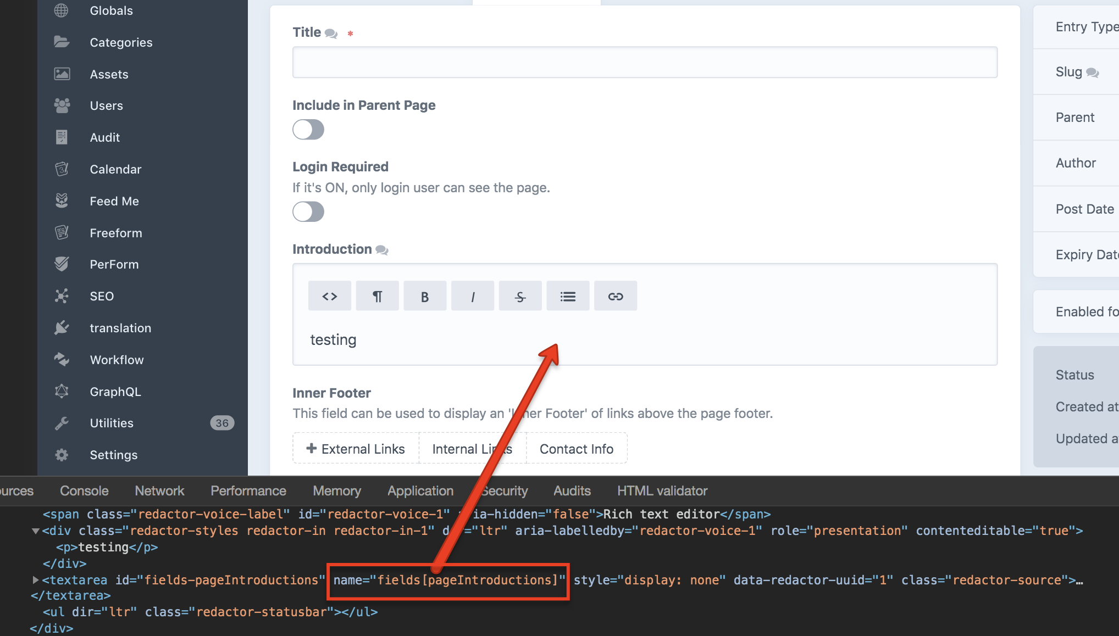1119x636 pixels.
Task: Add External Links in the Inner Footer
Action: (356, 448)
